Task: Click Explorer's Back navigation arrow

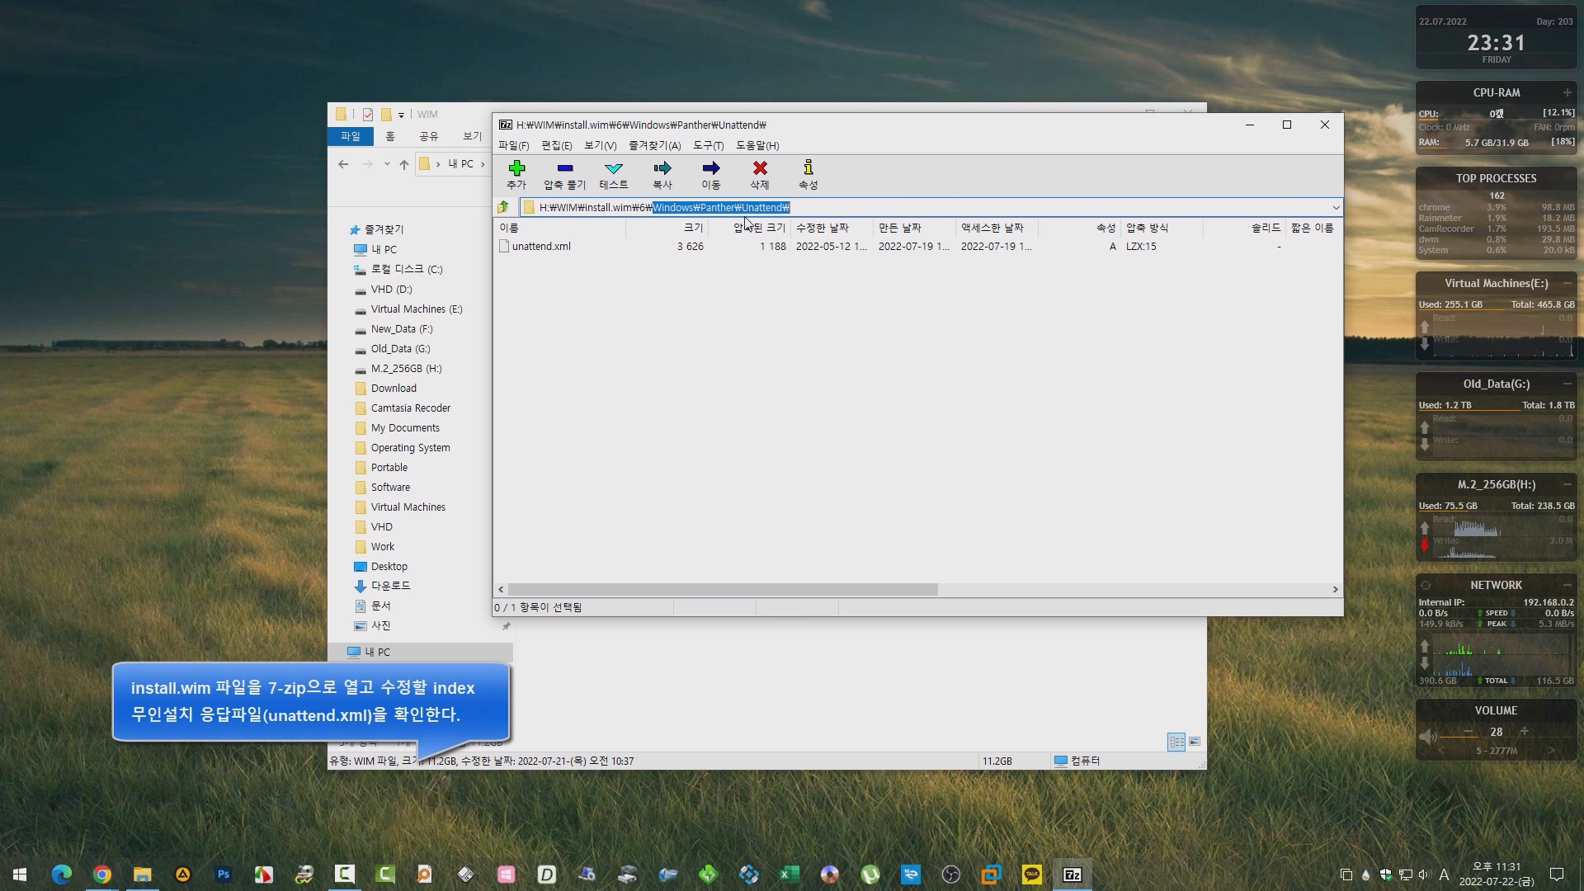Action: [x=343, y=164]
